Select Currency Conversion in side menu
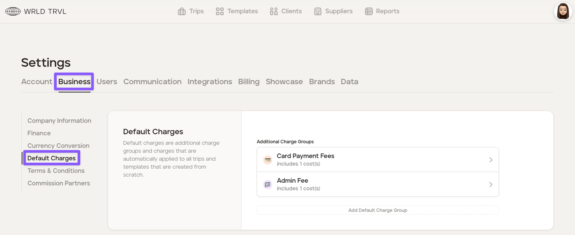The width and height of the screenshot is (575, 235). pos(58,146)
